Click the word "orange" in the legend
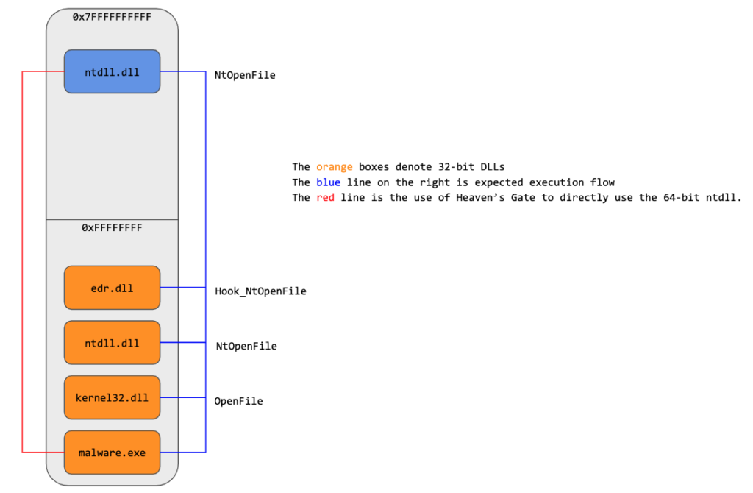This screenshot has width=753, height=493. pyautogui.click(x=335, y=167)
